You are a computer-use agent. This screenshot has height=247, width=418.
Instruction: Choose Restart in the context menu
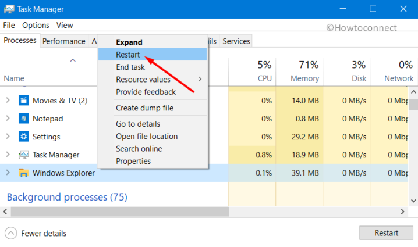[x=152, y=55]
